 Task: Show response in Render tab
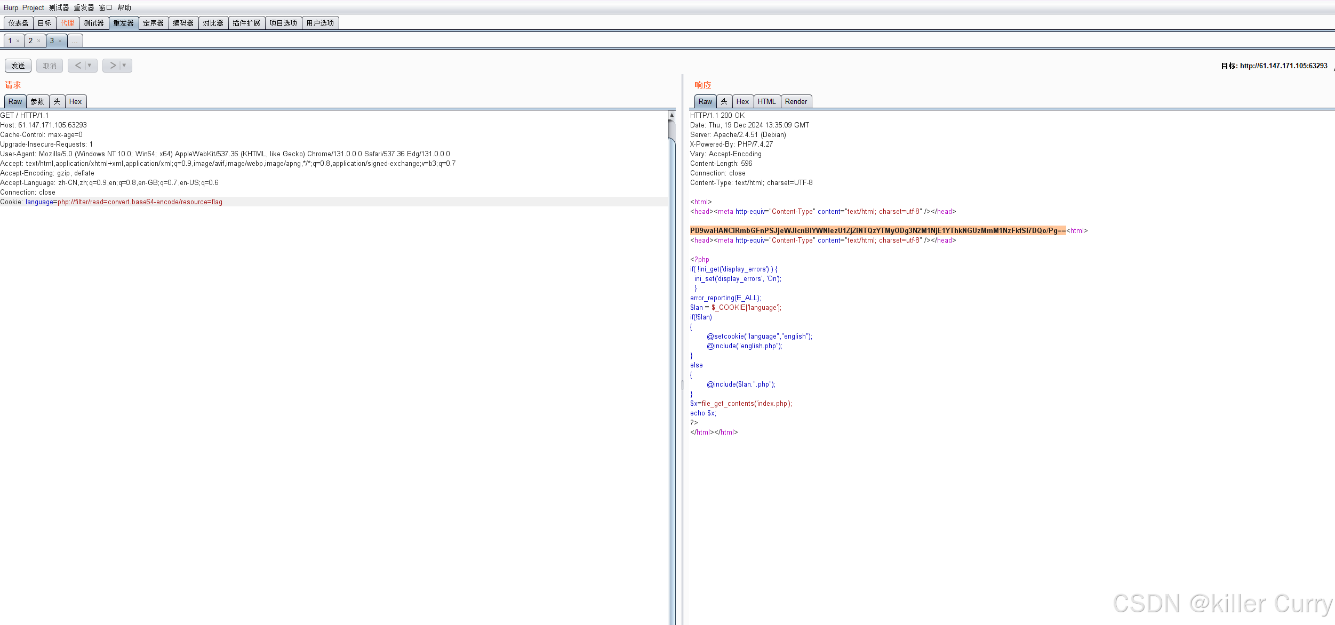pos(796,101)
